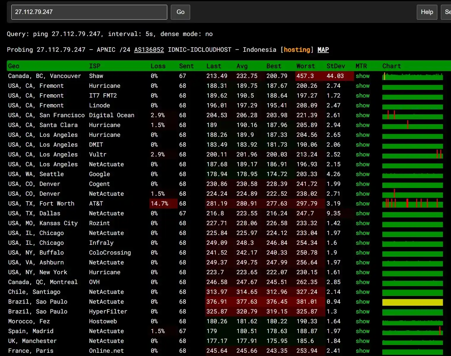The width and height of the screenshot is (451, 356).
Task: Click "USA, WA, Seattle" text
Action: pyautogui.click(x=36, y=174)
